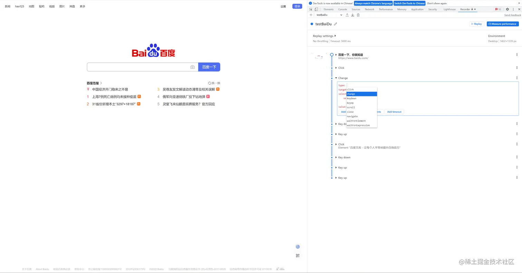
Task: Open the testBaiDu recording selector dropdown
Action: (329, 15)
